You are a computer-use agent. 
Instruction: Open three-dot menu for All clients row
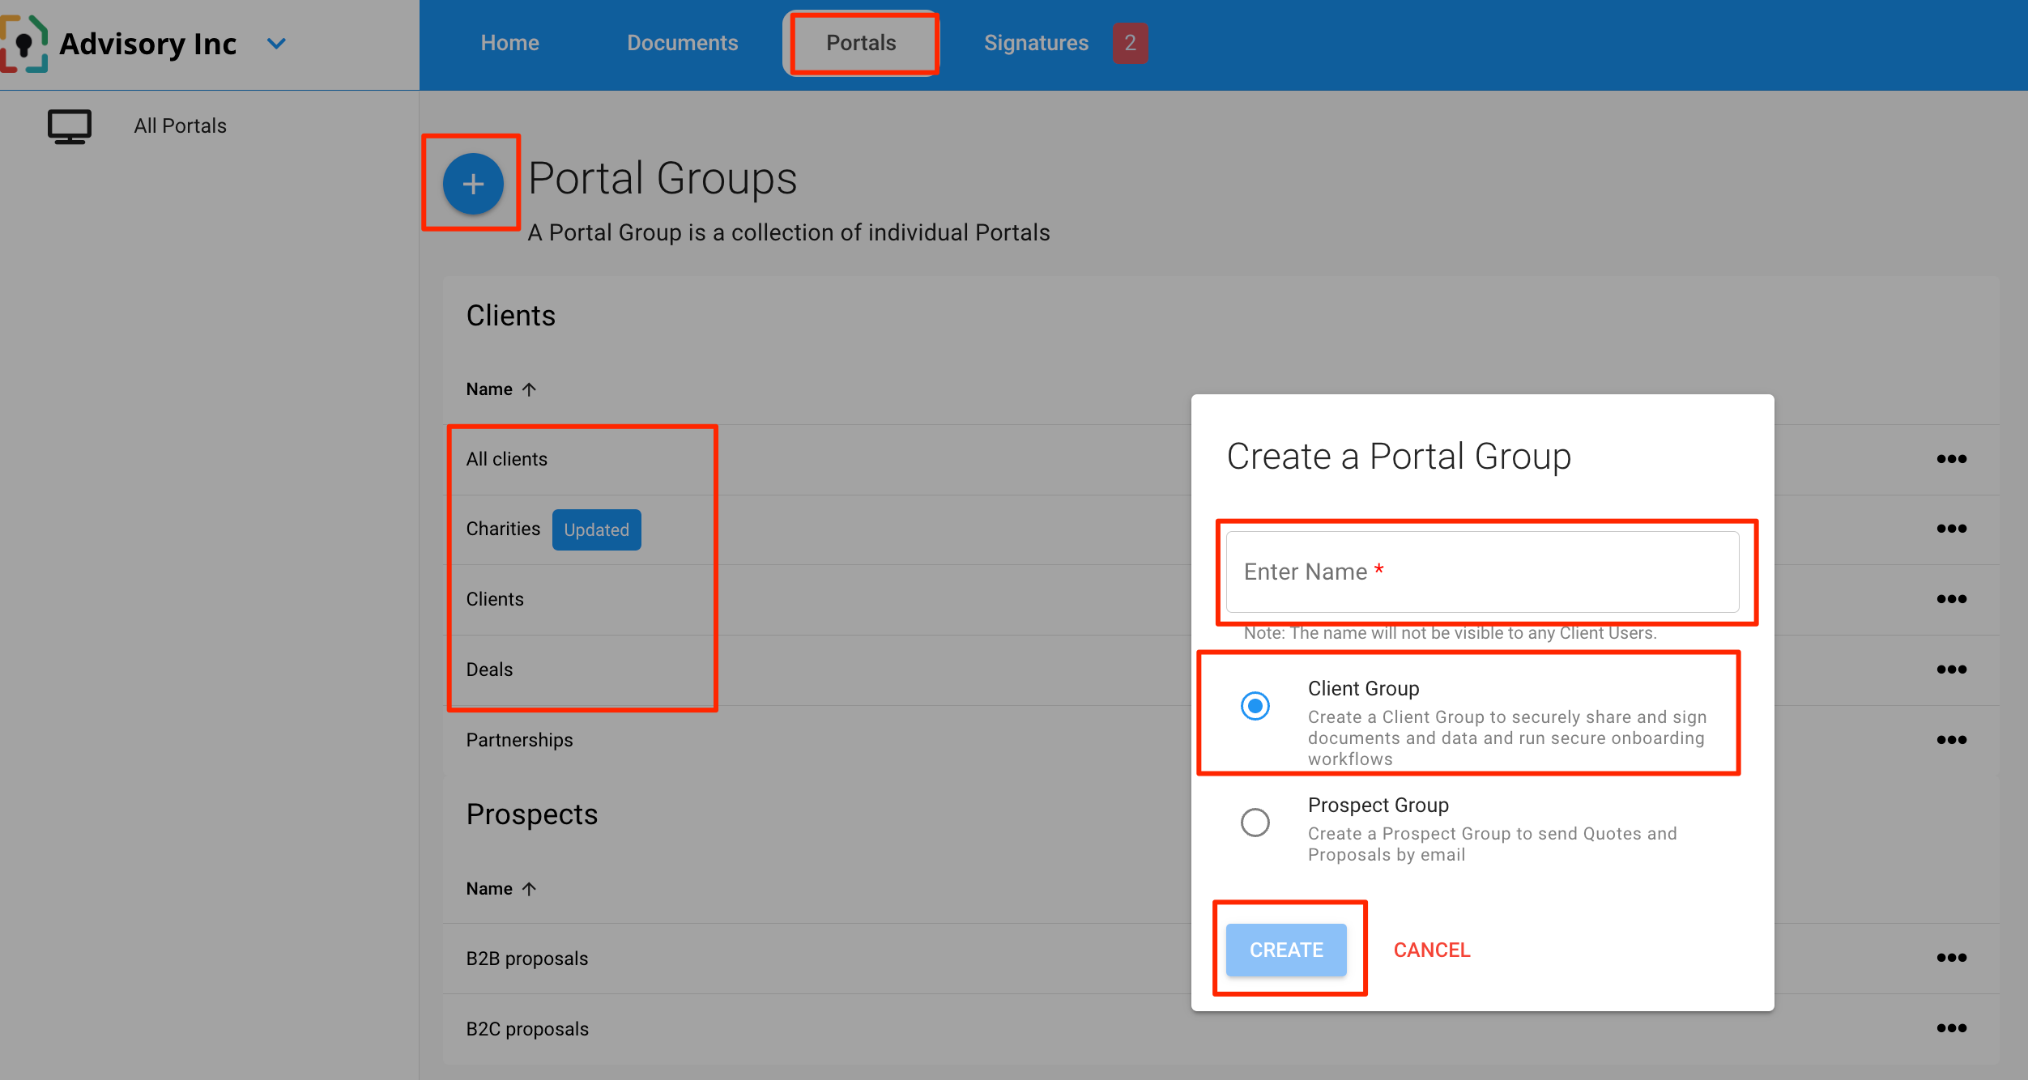pyautogui.click(x=1951, y=459)
